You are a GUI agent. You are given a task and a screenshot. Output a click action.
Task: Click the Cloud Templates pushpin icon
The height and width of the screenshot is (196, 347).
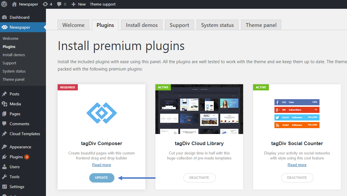4,134
